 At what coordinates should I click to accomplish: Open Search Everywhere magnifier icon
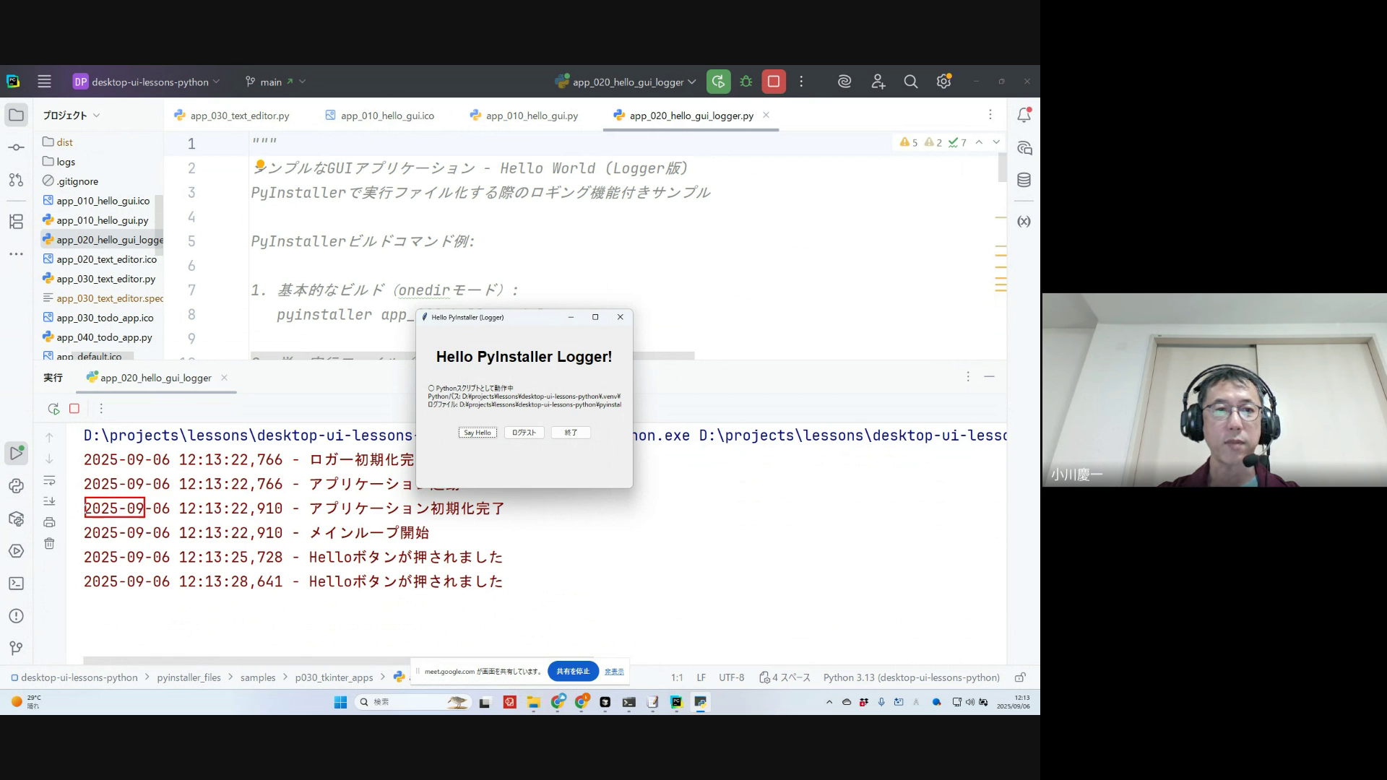coord(911,82)
